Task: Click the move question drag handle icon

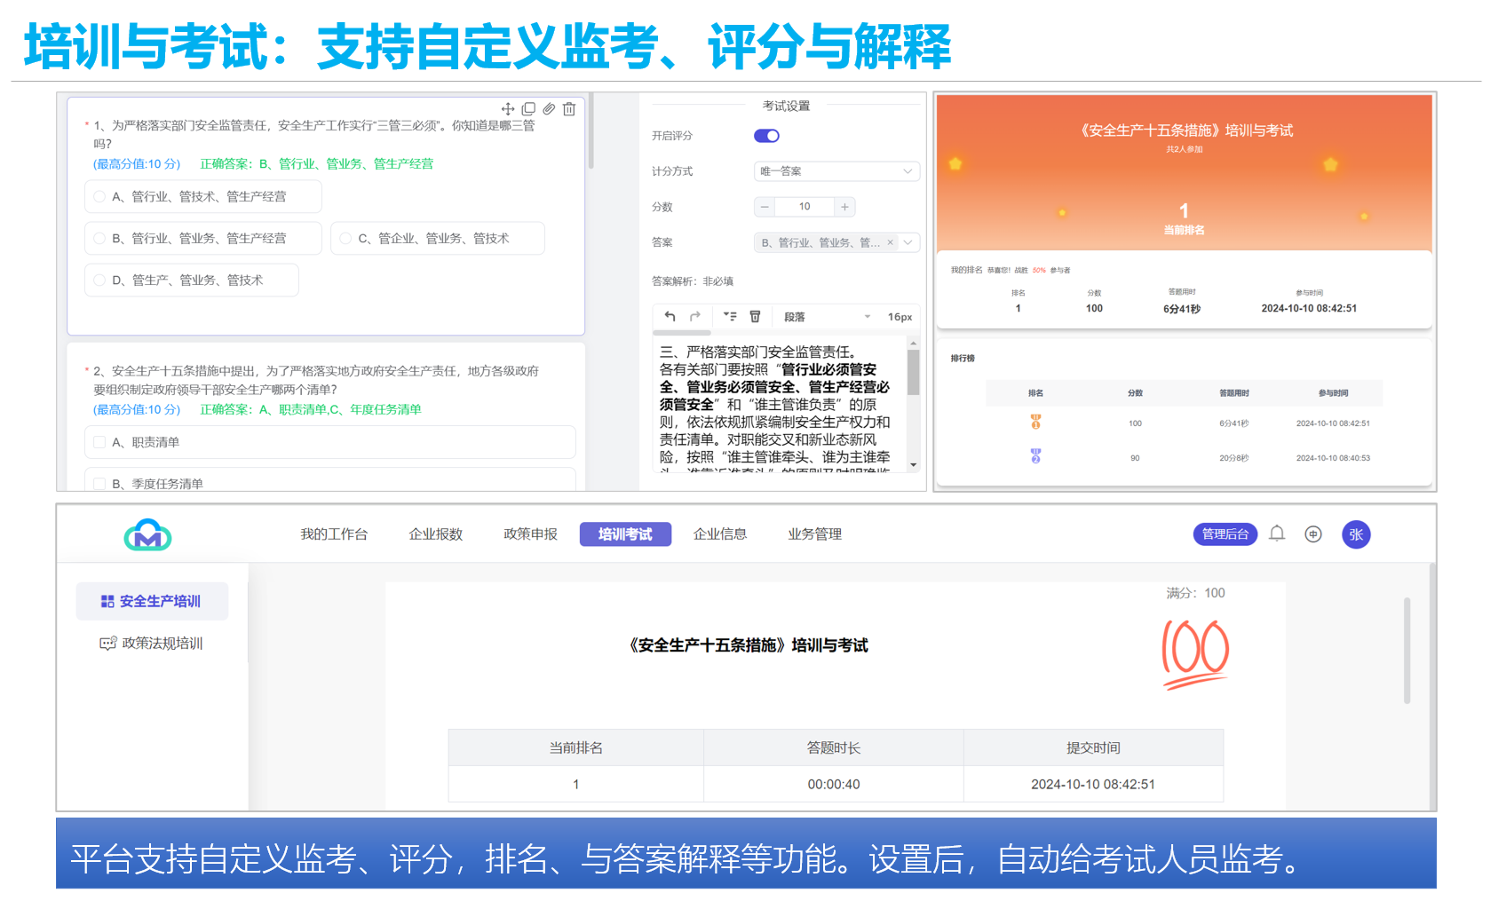Action: pos(508,109)
